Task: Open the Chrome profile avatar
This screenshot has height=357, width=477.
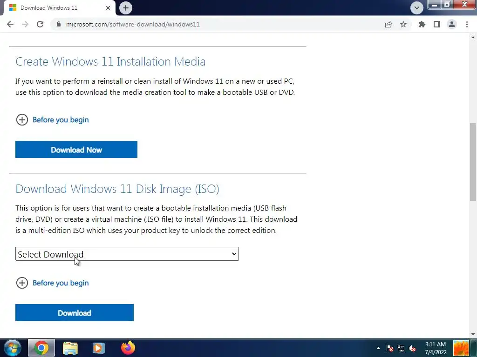Action: tap(452, 24)
